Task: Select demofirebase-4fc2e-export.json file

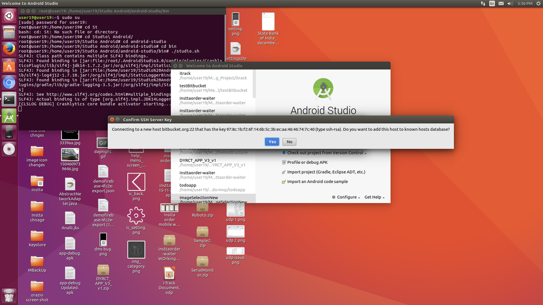Action: [x=103, y=179]
